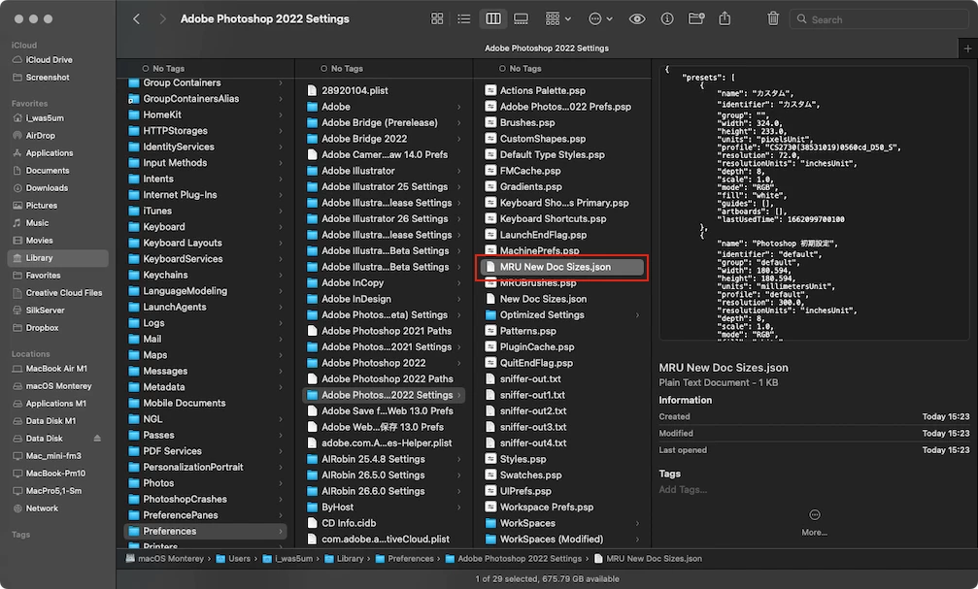This screenshot has height=589, width=978.
Task: Select MRU New Doc Sizes.json file
Action: pyautogui.click(x=562, y=267)
